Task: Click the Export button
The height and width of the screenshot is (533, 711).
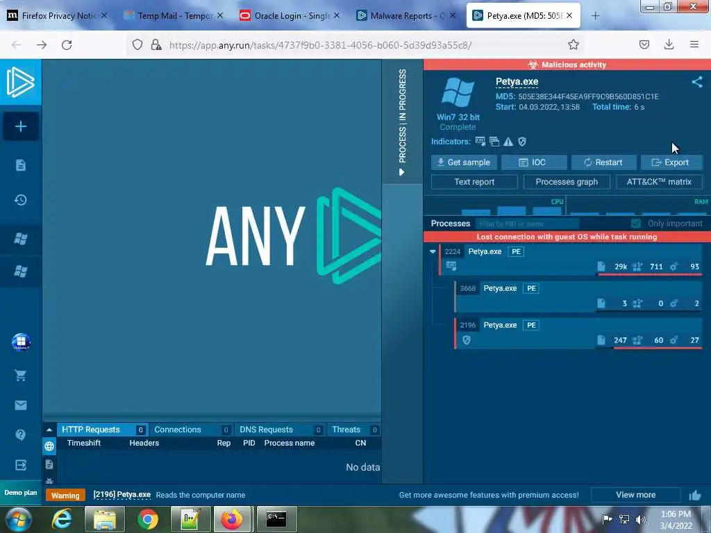Action: tap(671, 162)
